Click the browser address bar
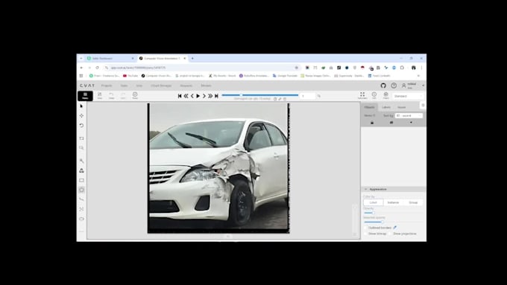 [x=201, y=68]
